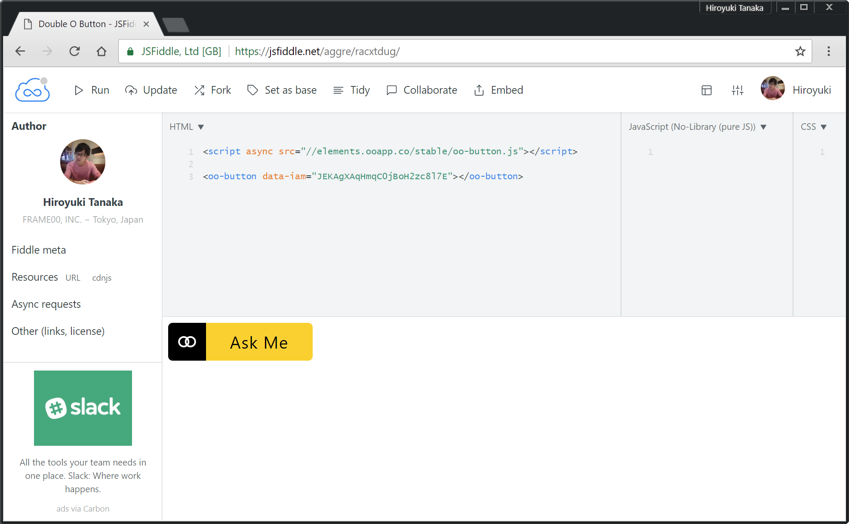This screenshot has width=849, height=524.
Task: Expand the CSS panel dropdown
Action: point(824,127)
